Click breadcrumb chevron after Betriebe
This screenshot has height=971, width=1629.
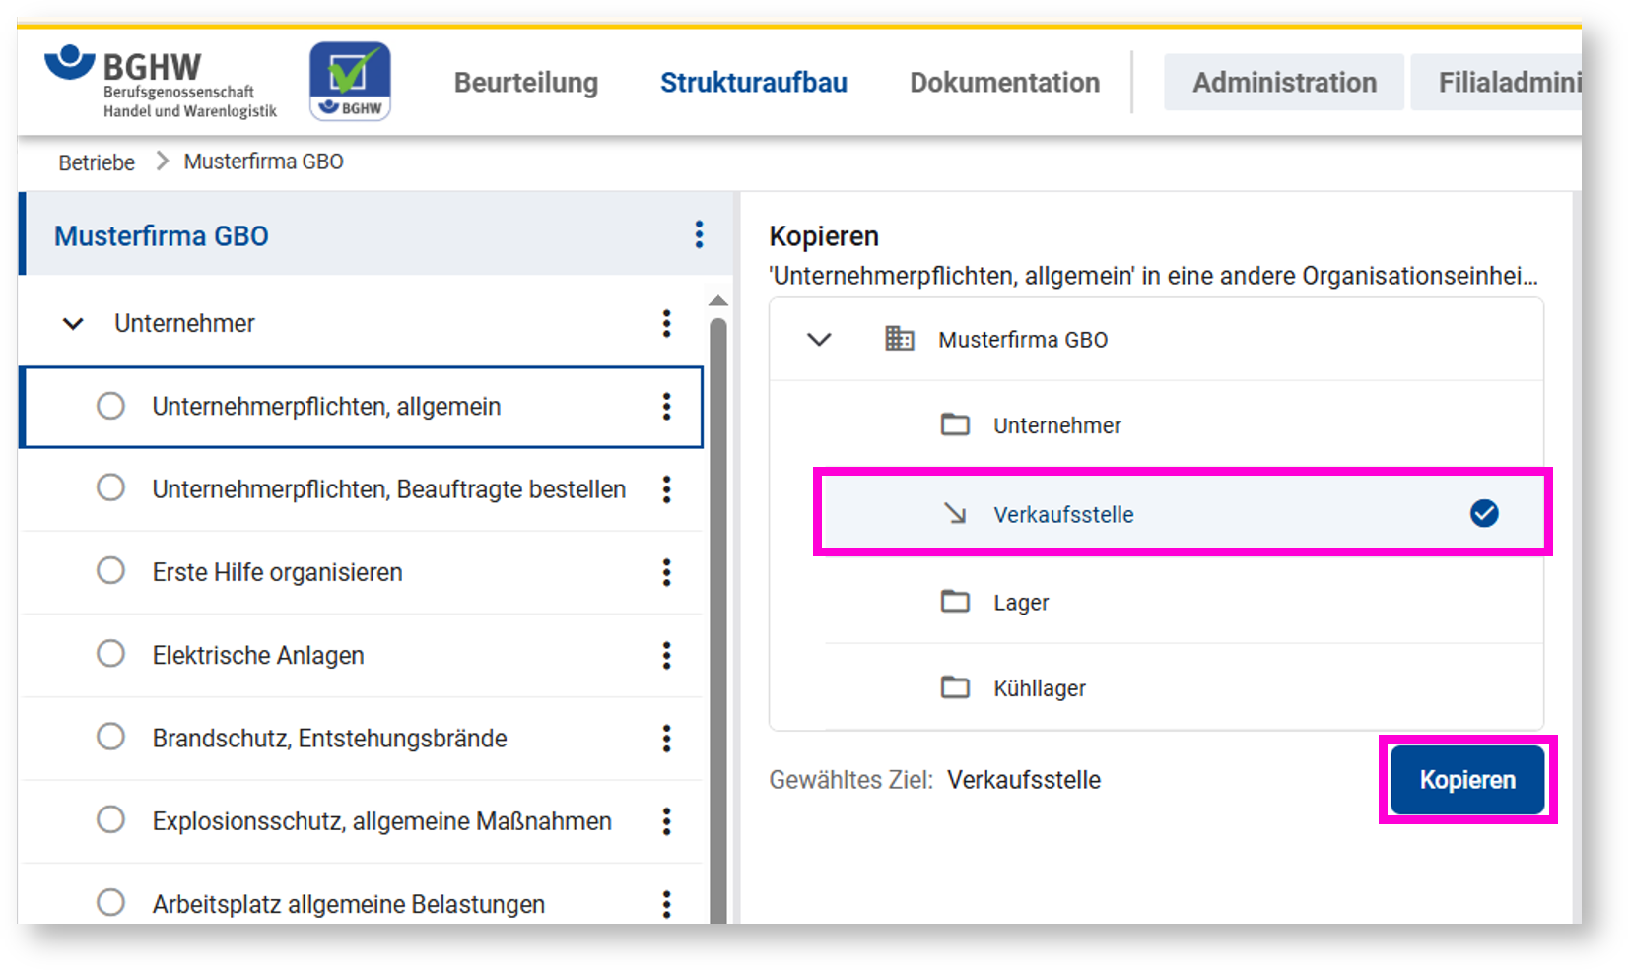pyautogui.click(x=162, y=162)
